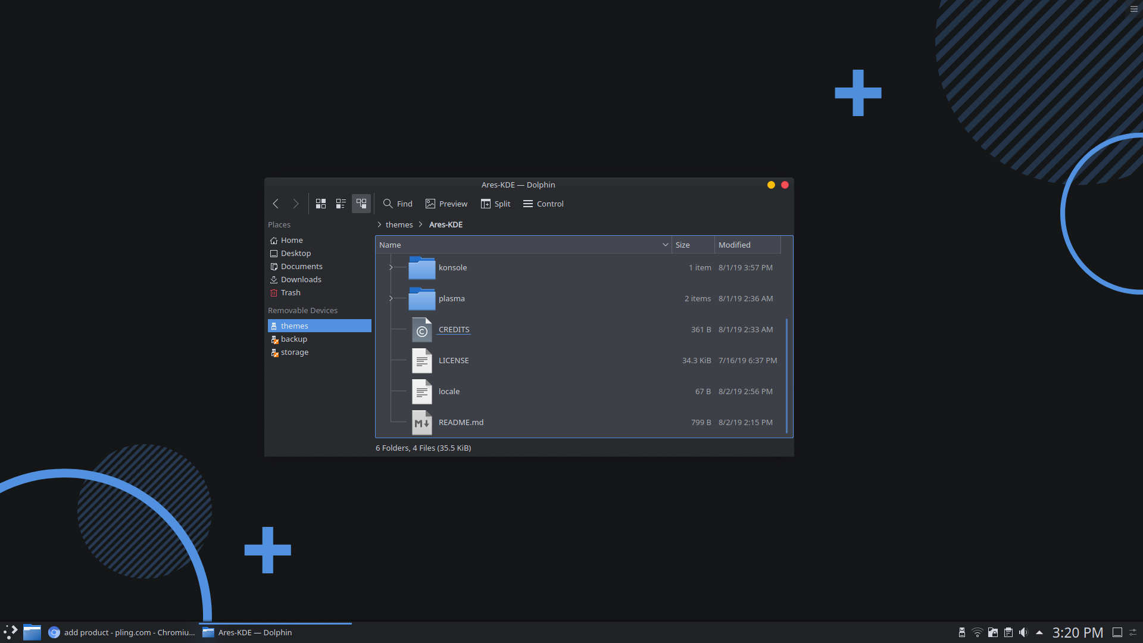Click Ares-KDE Dolphin taskbar entry
Viewport: 1143px width, 643px height.
pos(275,632)
